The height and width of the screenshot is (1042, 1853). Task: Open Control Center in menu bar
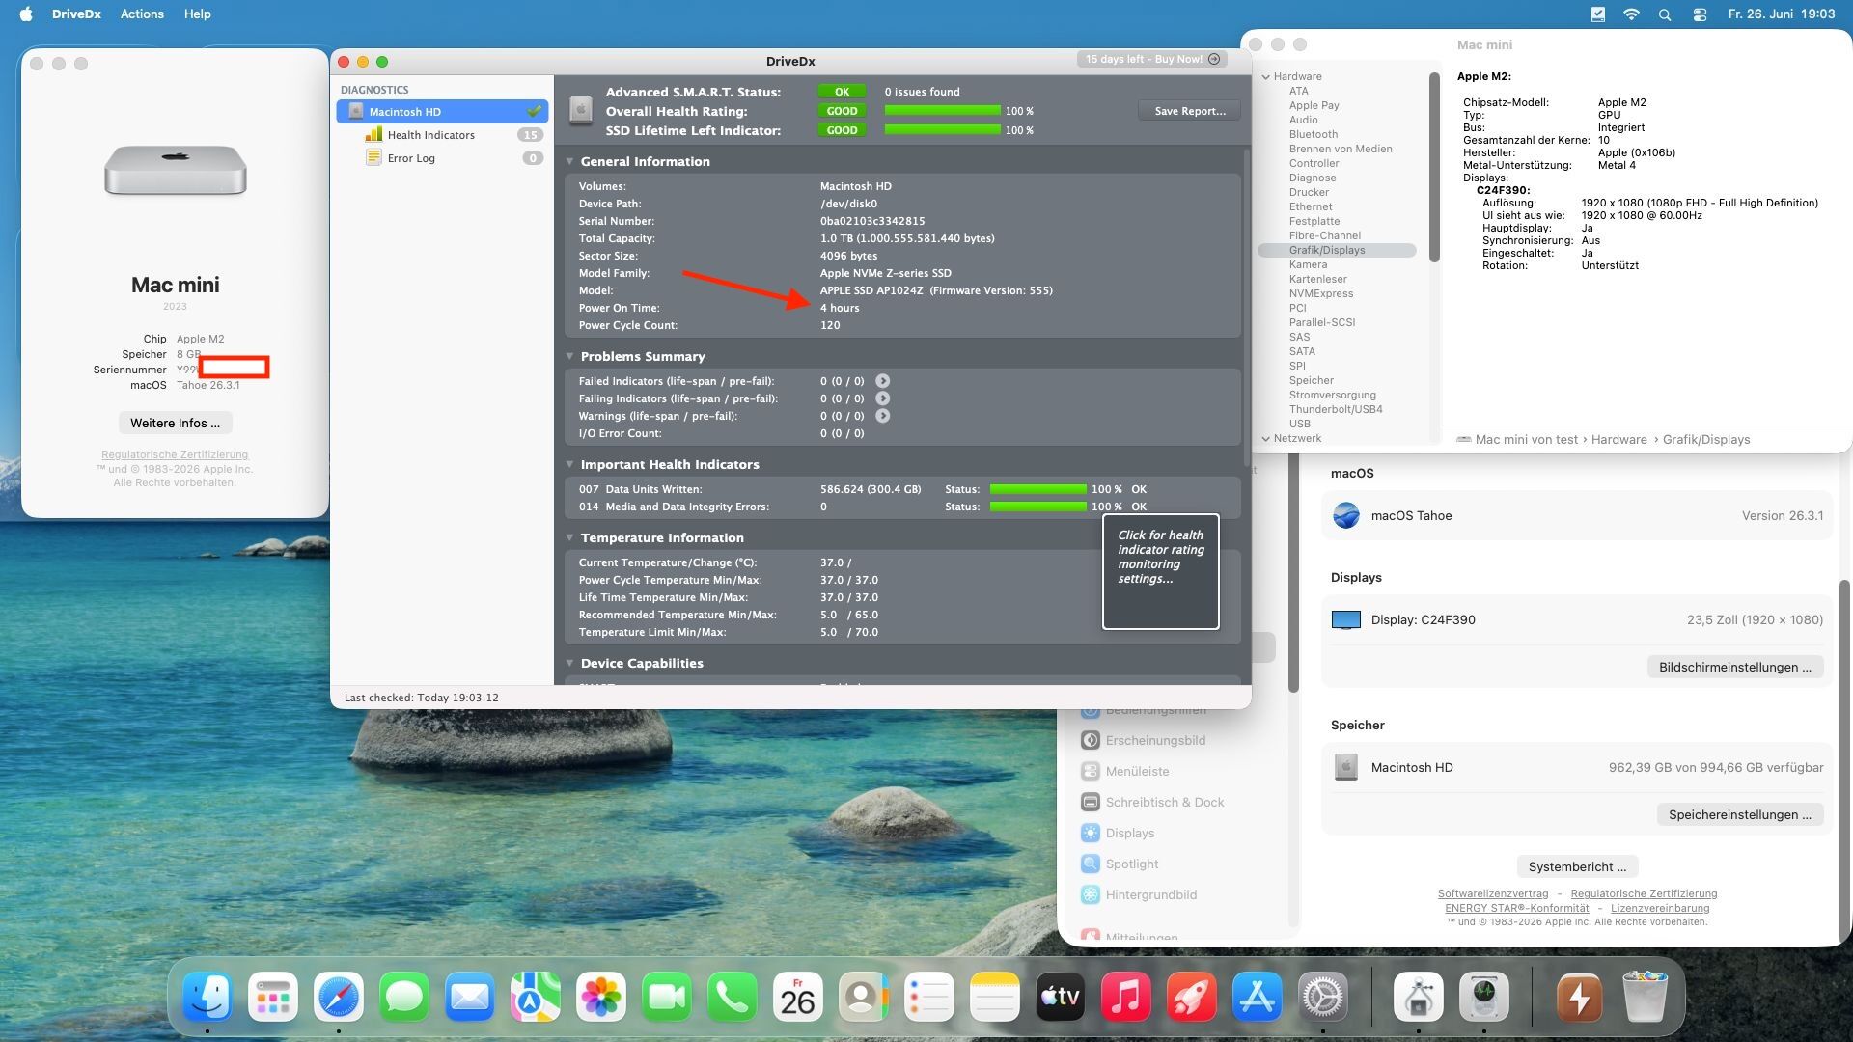tap(1700, 14)
